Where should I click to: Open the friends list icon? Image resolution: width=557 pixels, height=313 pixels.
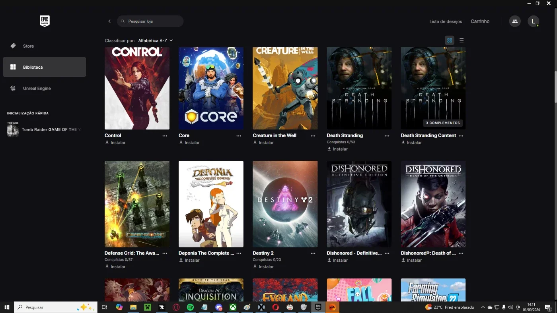(x=515, y=21)
